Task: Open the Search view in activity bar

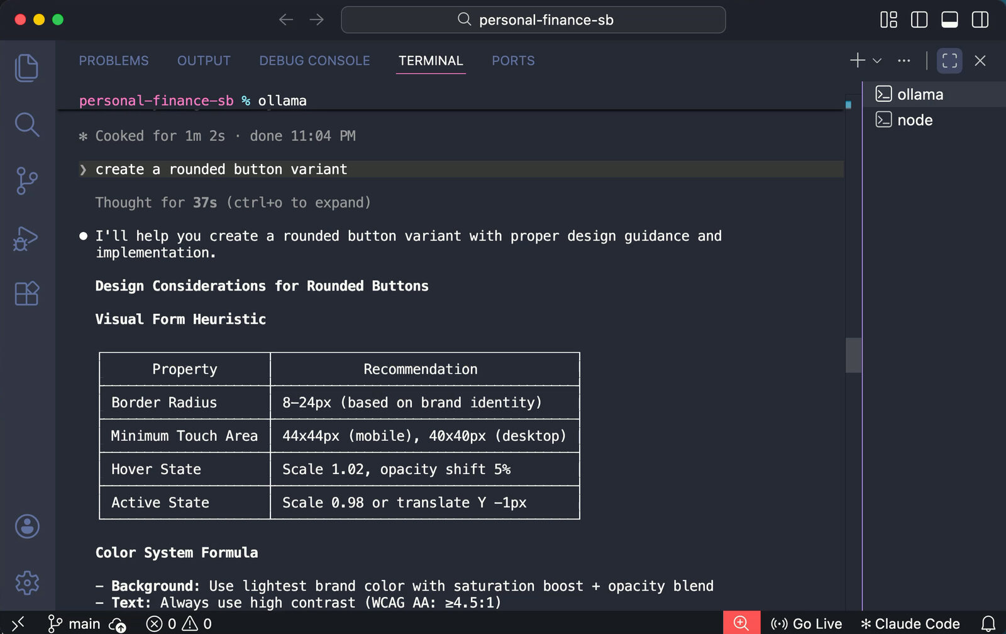Action: (26, 125)
